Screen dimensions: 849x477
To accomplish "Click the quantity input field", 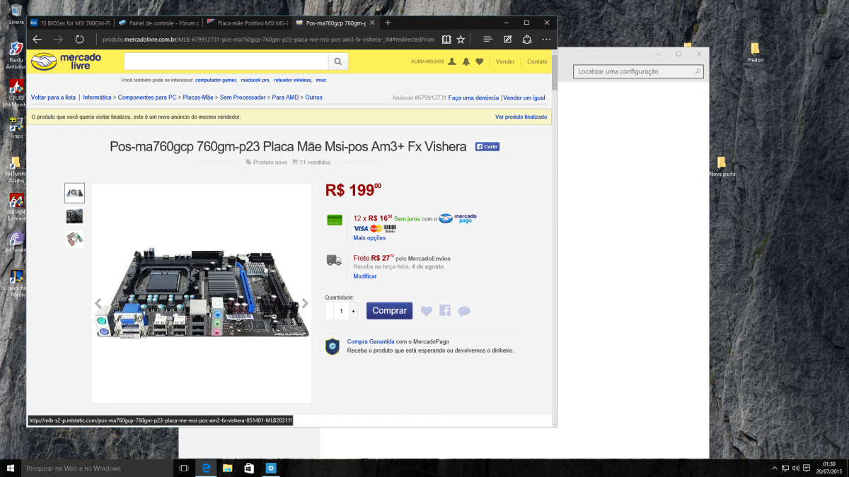I will (341, 311).
